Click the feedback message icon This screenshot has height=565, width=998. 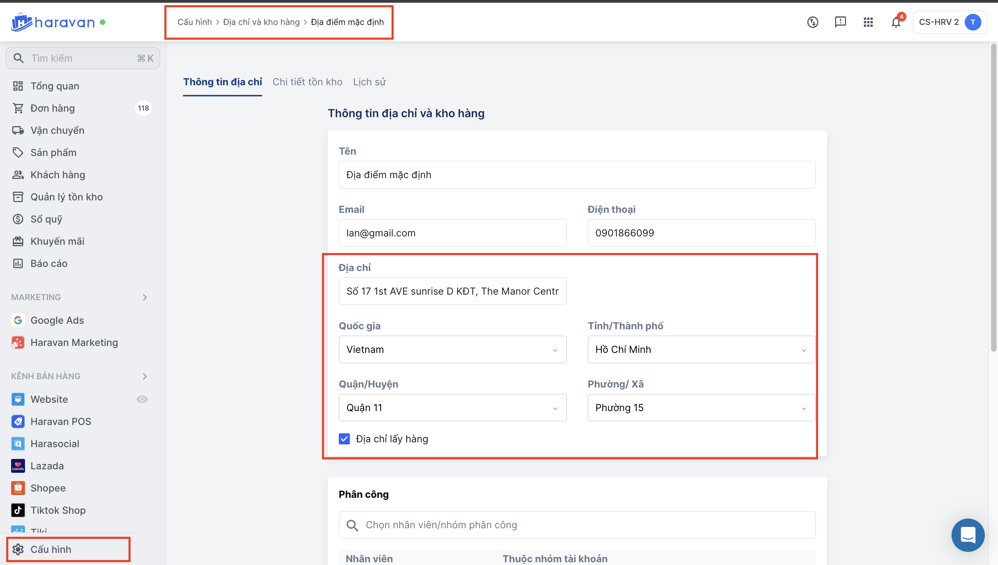(x=840, y=22)
